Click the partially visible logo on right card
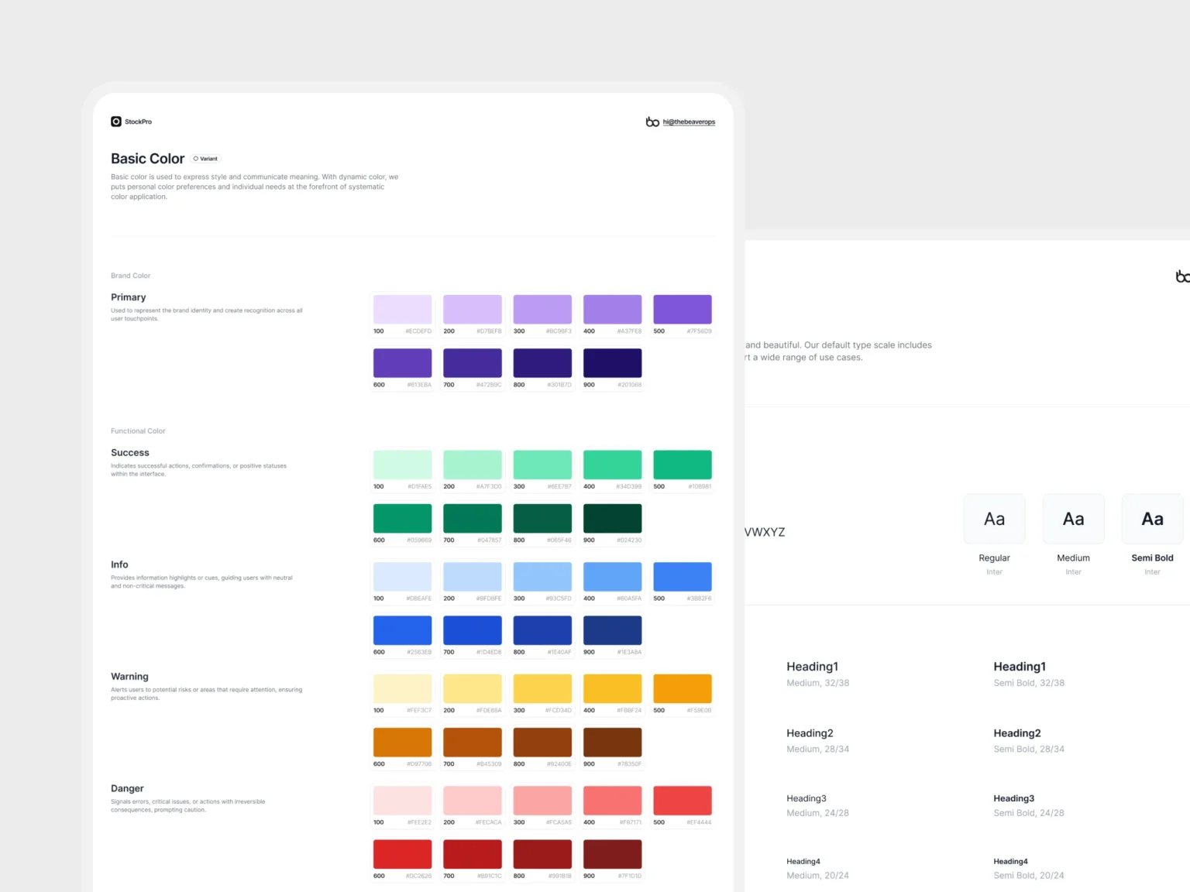The image size is (1190, 892). pos(1181,276)
